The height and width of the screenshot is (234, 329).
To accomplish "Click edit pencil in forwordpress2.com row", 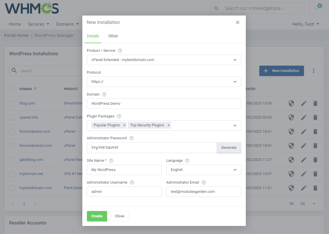I will click(304, 145).
